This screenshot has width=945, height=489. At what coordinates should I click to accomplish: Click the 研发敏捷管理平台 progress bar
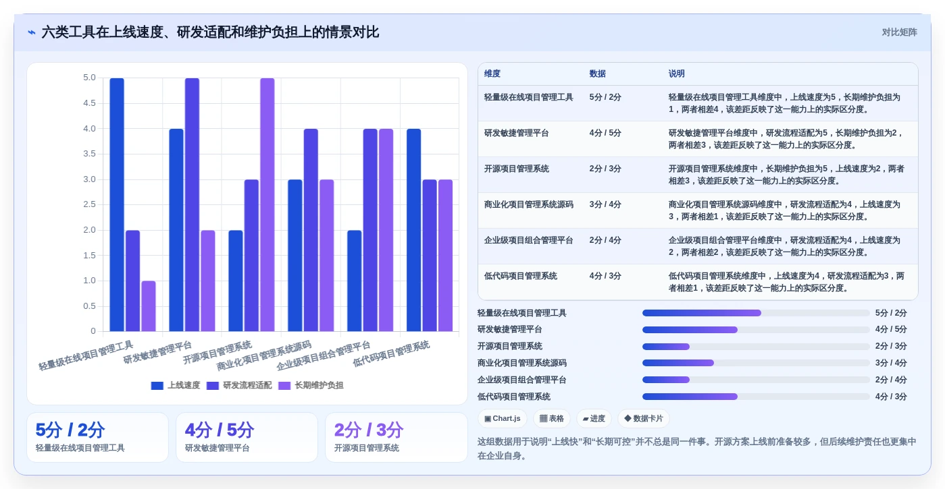756,330
